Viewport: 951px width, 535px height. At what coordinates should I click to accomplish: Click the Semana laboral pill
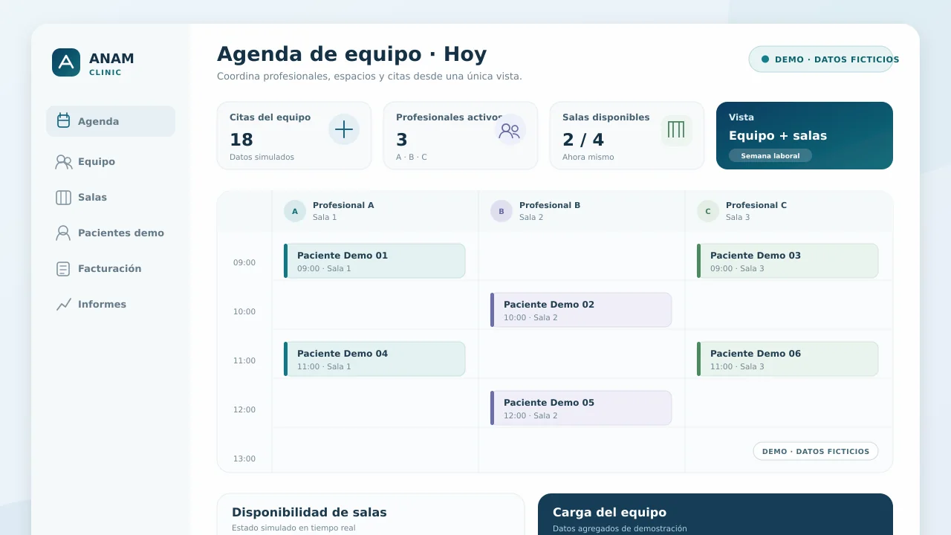(770, 156)
